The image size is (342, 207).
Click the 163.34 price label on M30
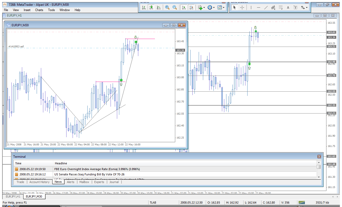click(x=180, y=50)
